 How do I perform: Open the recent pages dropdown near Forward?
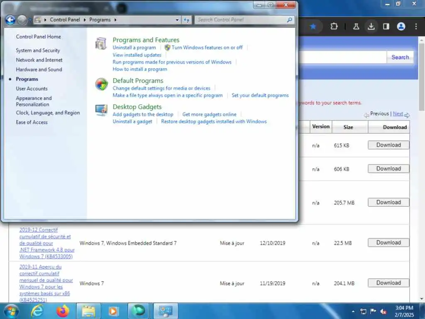pyautogui.click(x=29, y=20)
